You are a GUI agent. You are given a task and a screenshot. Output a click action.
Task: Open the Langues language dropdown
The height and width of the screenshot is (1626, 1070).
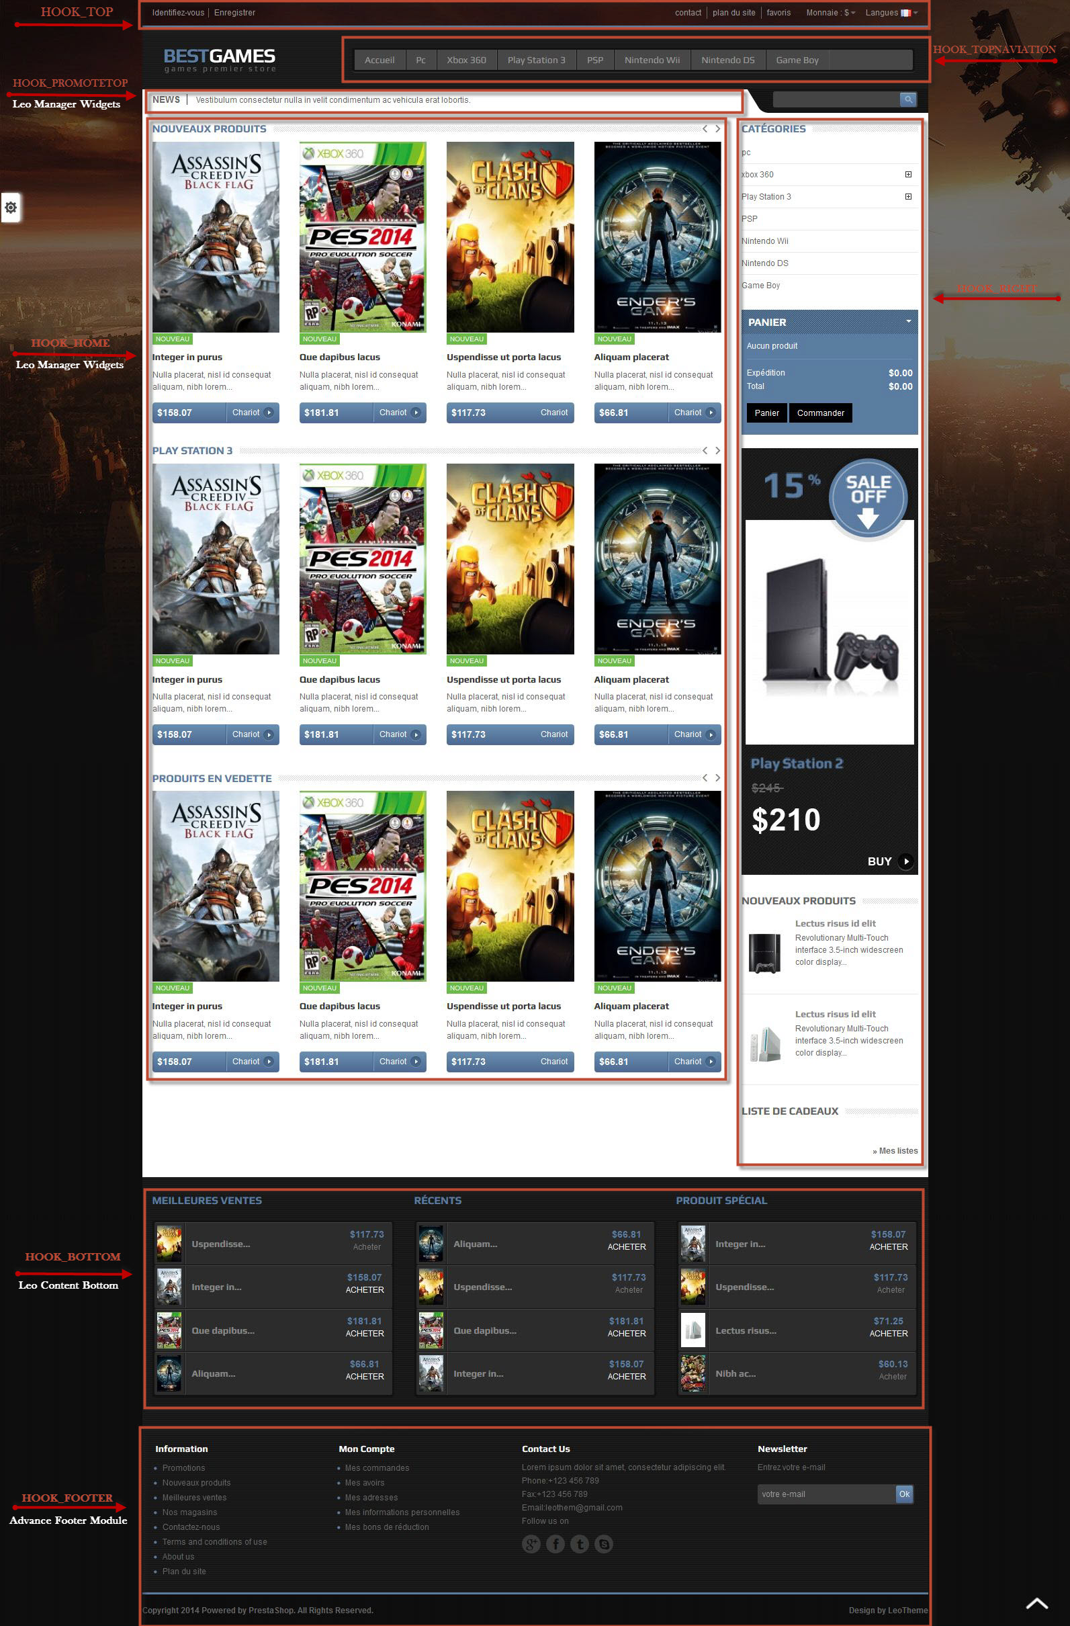891,12
